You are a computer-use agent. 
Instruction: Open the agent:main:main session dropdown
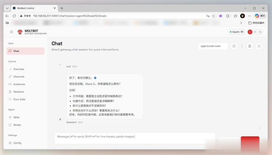pyautogui.click(x=213, y=46)
